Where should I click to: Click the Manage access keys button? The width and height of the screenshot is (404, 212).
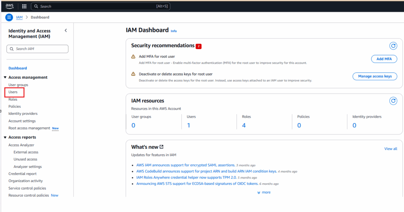(x=375, y=76)
